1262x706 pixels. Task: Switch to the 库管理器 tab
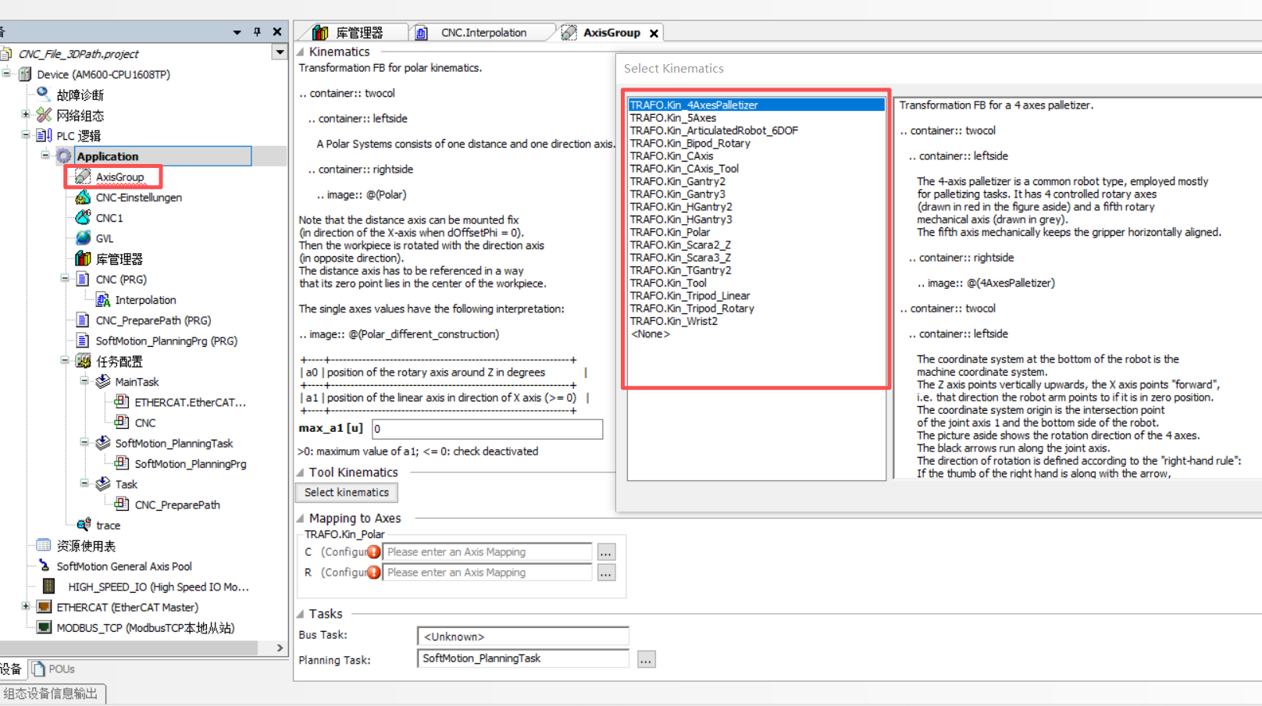[358, 33]
